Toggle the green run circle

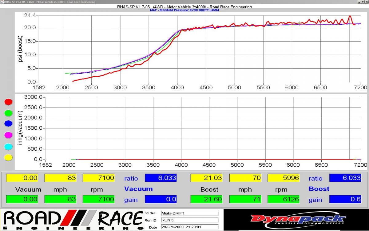point(8,113)
